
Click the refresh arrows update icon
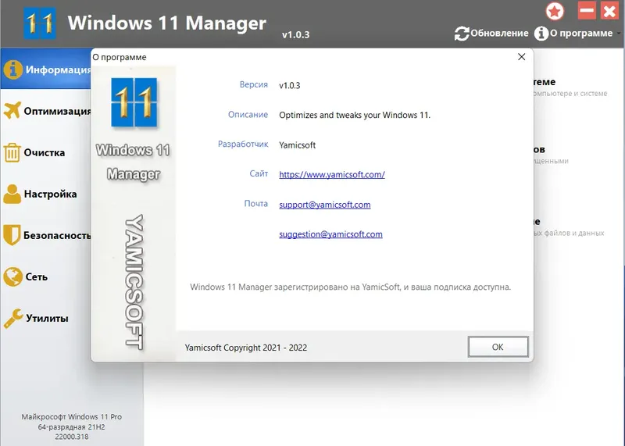pyautogui.click(x=462, y=34)
